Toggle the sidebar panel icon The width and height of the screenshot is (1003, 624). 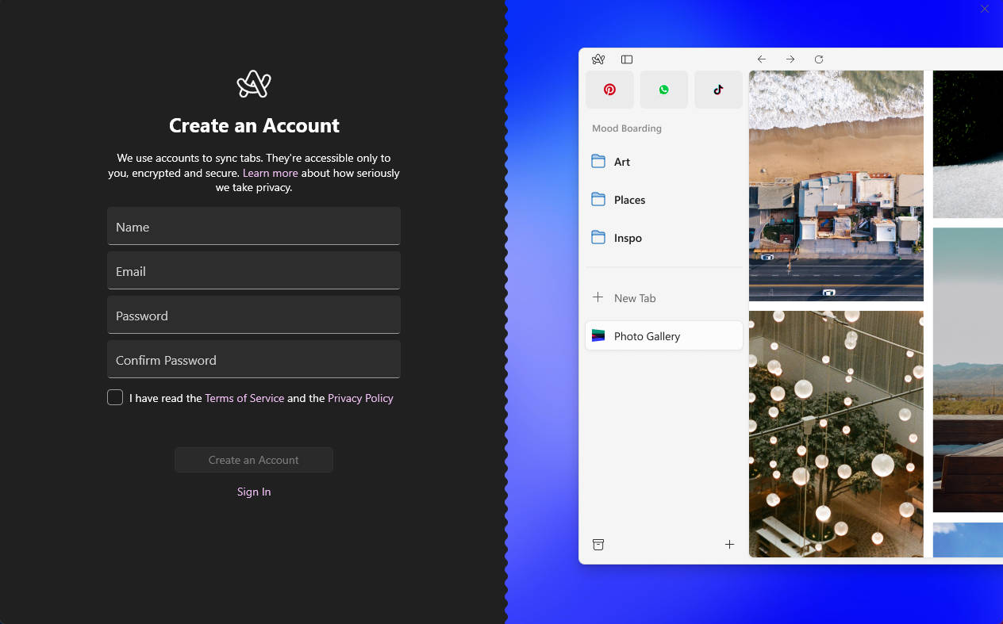coord(627,59)
